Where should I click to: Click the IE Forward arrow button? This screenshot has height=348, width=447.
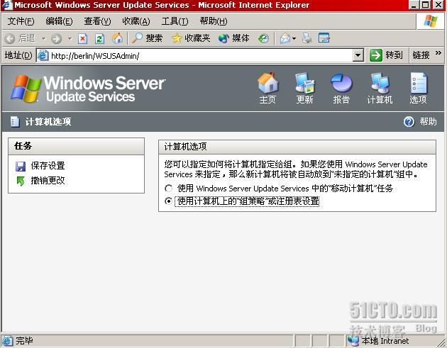pos(57,38)
